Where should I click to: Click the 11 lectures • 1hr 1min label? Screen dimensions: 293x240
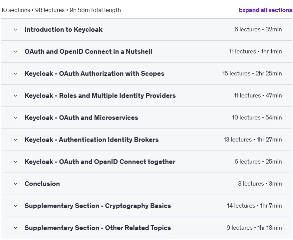pyautogui.click(x=255, y=51)
